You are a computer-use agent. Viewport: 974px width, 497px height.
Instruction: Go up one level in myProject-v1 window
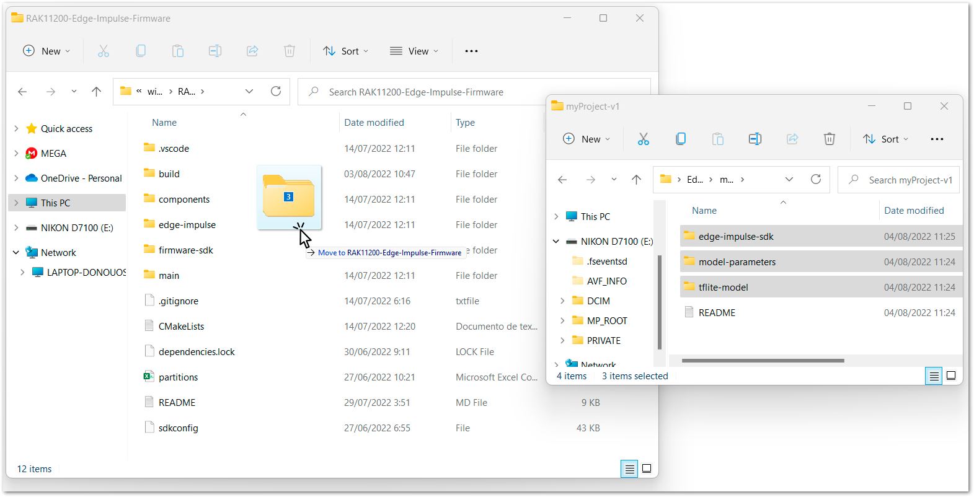click(636, 180)
